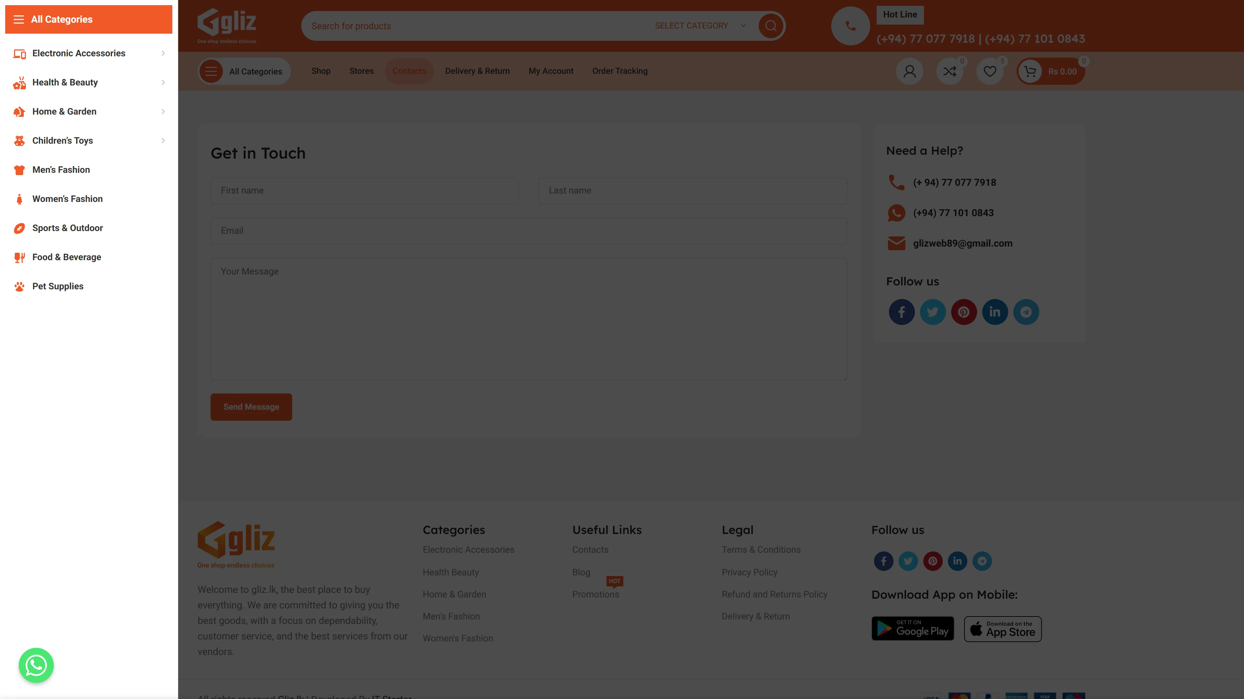Image resolution: width=1244 pixels, height=699 pixels.
Task: Click the footer Telegram icon
Action: coord(982,561)
